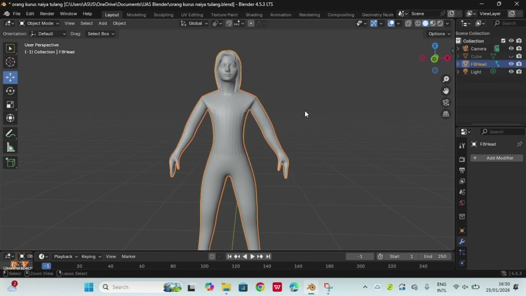The width and height of the screenshot is (526, 296).
Task: Click the Z axis on navigation gizmo
Action: [x=435, y=46]
